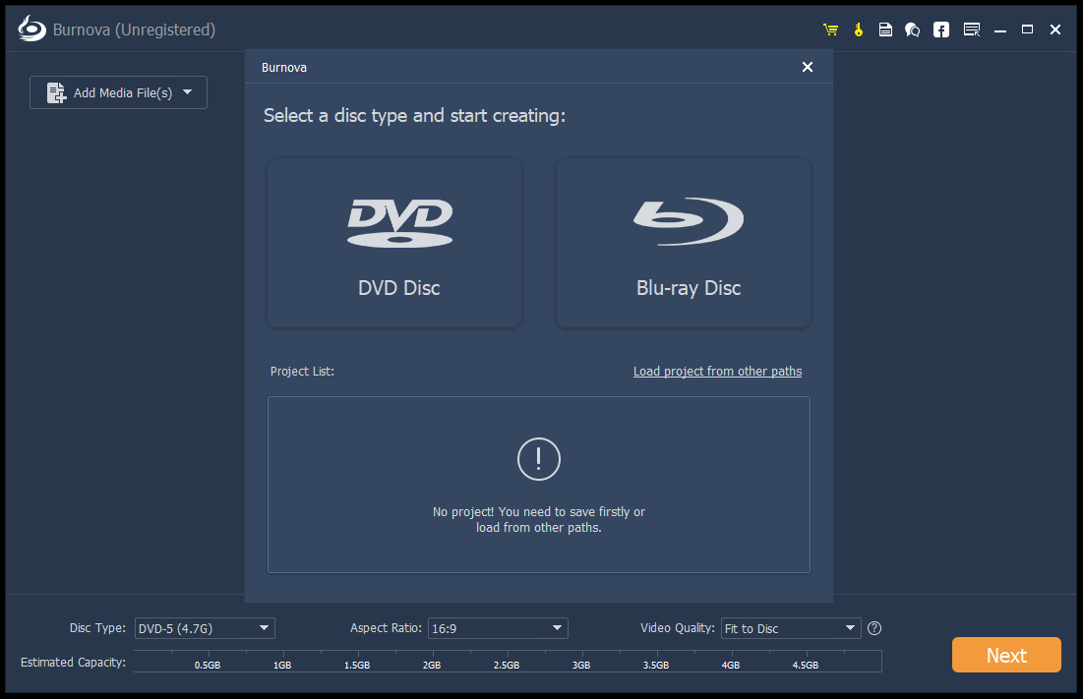Click the Video Quality help question mark
Image resolution: width=1083 pixels, height=699 pixels.
pyautogui.click(x=874, y=628)
